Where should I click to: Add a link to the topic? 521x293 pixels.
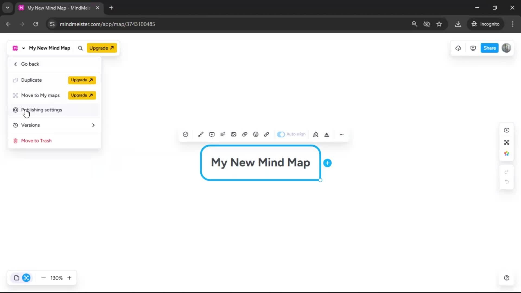[x=266, y=134]
